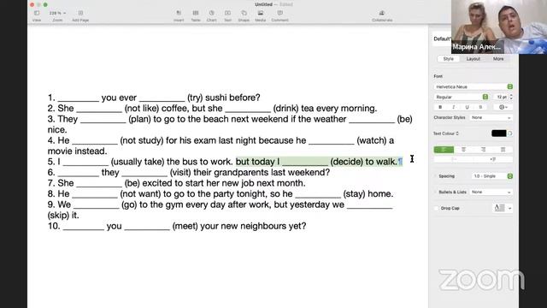Open the Helvetica Neue font family dropdown
Viewport: 547px width, 308px height.
tap(473, 86)
